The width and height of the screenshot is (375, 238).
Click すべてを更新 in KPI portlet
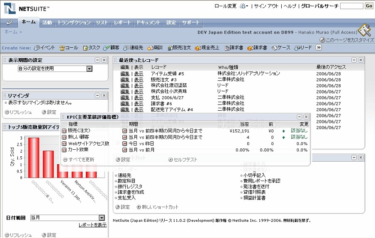79,160
